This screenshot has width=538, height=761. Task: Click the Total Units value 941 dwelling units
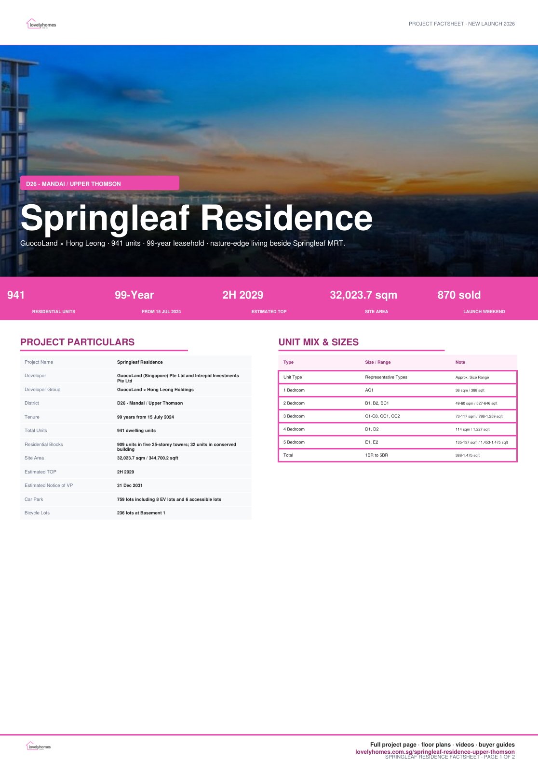tap(136, 431)
